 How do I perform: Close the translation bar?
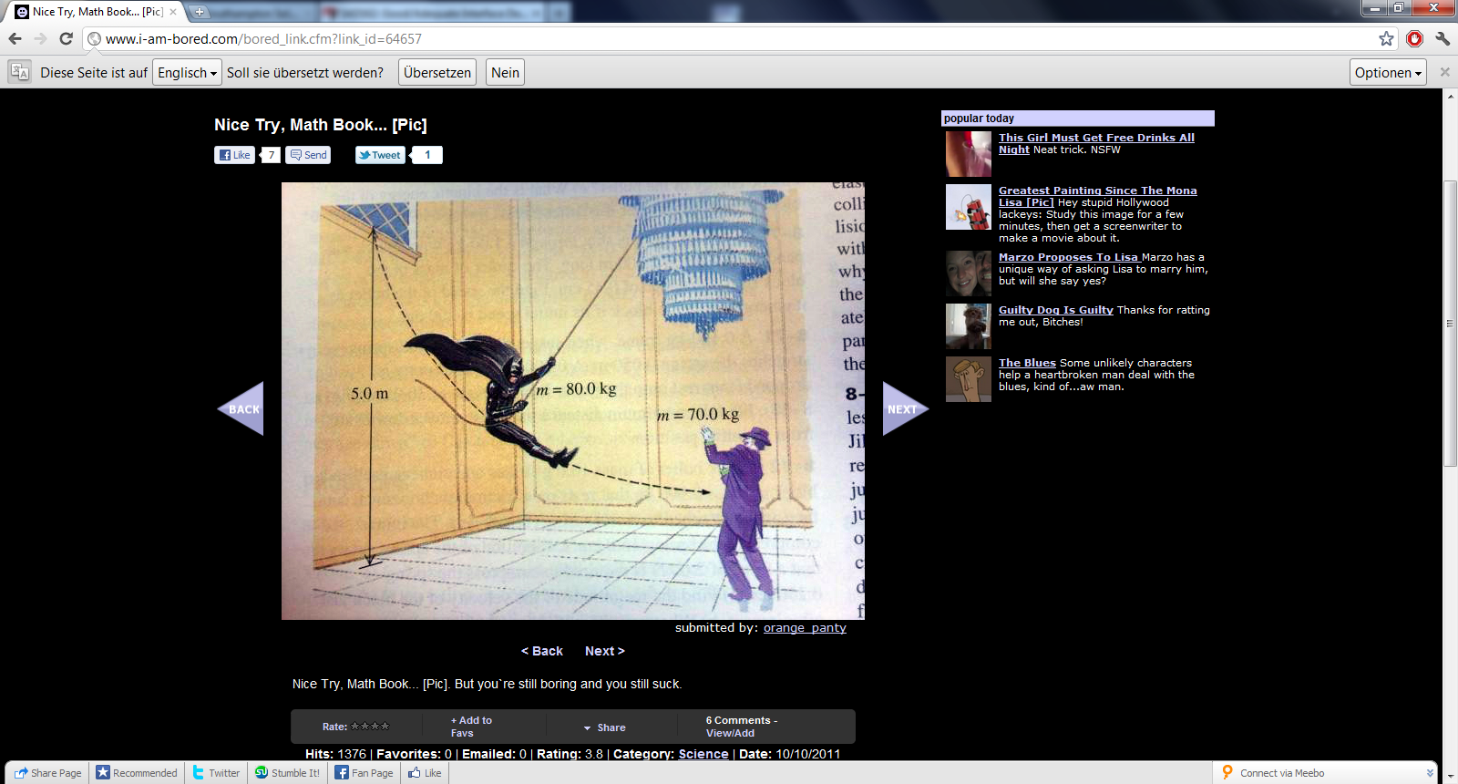[x=1444, y=72]
